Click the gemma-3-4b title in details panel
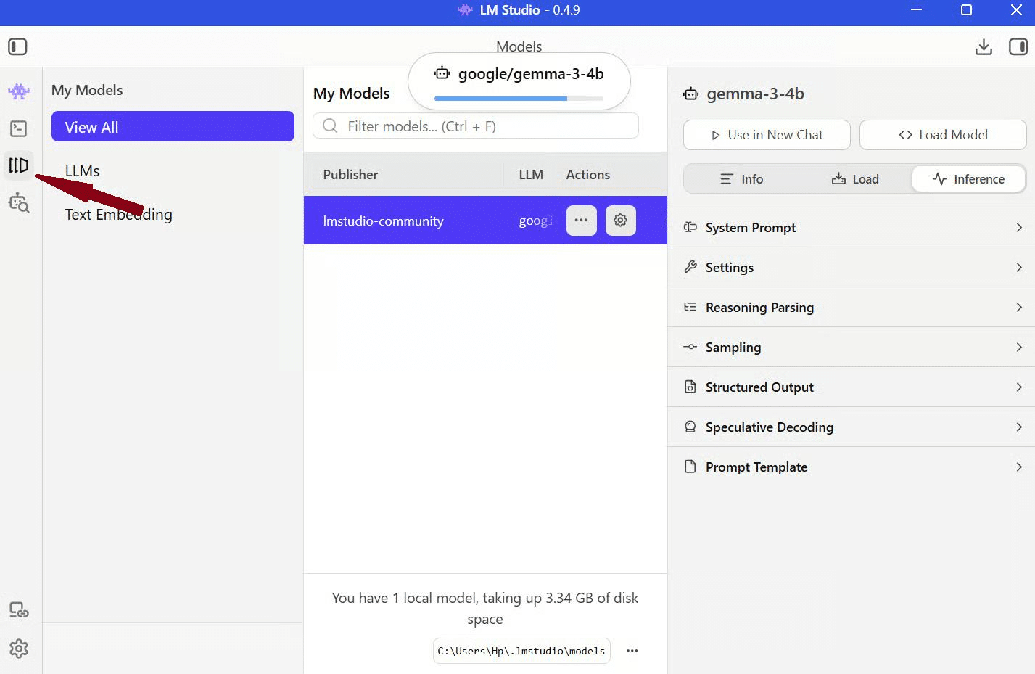The height and width of the screenshot is (674, 1035). tap(755, 94)
